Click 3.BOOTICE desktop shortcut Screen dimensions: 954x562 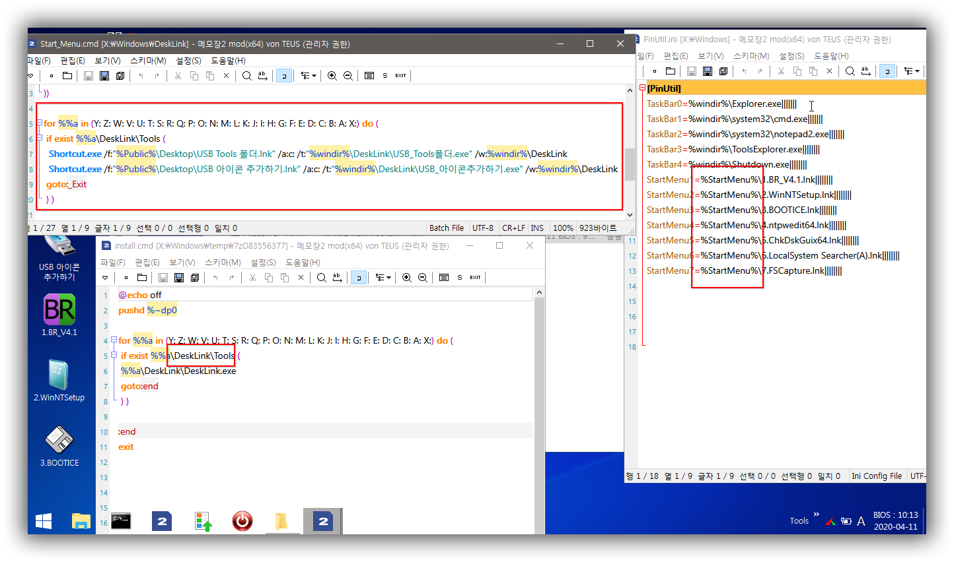59,446
